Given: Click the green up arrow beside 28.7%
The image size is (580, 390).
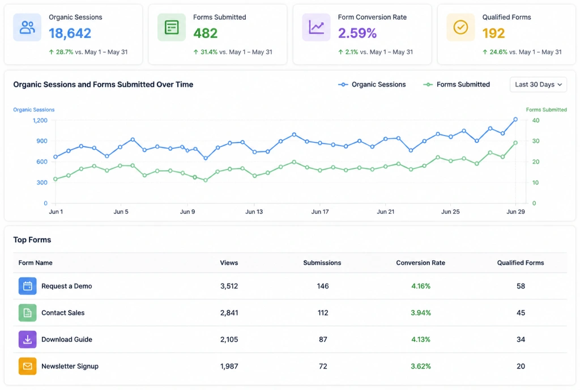Looking at the screenshot, I should [52, 52].
